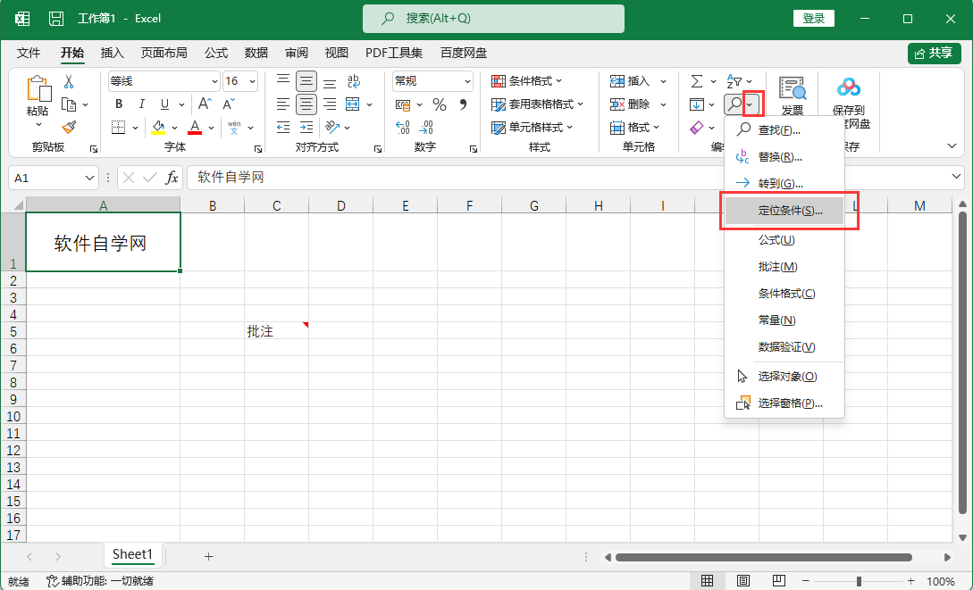
Task: Open the 发票 (invoice) tool
Action: [793, 94]
